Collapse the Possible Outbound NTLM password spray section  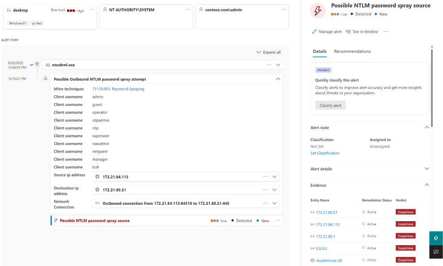click(x=278, y=79)
